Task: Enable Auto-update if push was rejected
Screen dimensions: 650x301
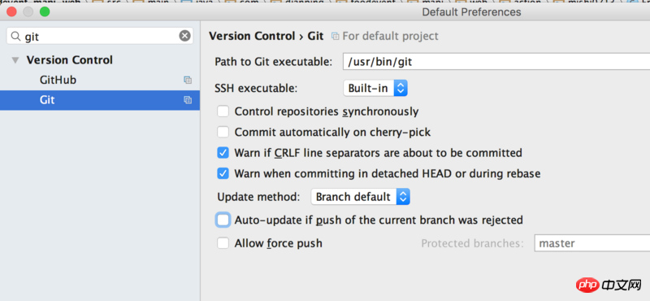Action: [223, 220]
